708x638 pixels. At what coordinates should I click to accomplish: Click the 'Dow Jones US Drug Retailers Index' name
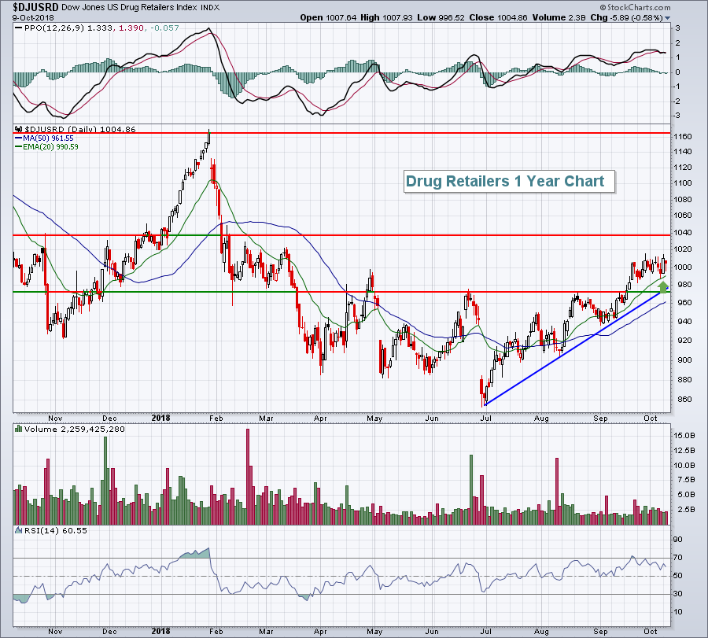130,7
